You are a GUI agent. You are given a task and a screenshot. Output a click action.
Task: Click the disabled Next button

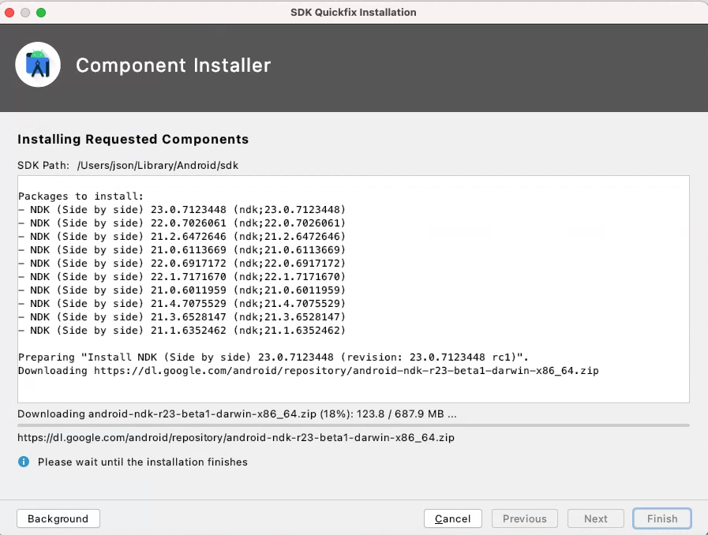[x=596, y=518]
